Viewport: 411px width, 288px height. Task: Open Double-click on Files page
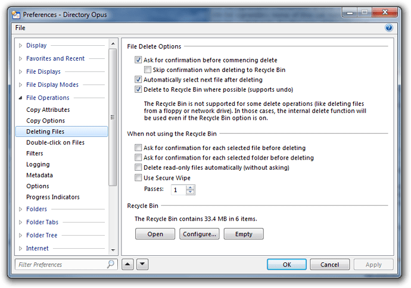coord(55,142)
